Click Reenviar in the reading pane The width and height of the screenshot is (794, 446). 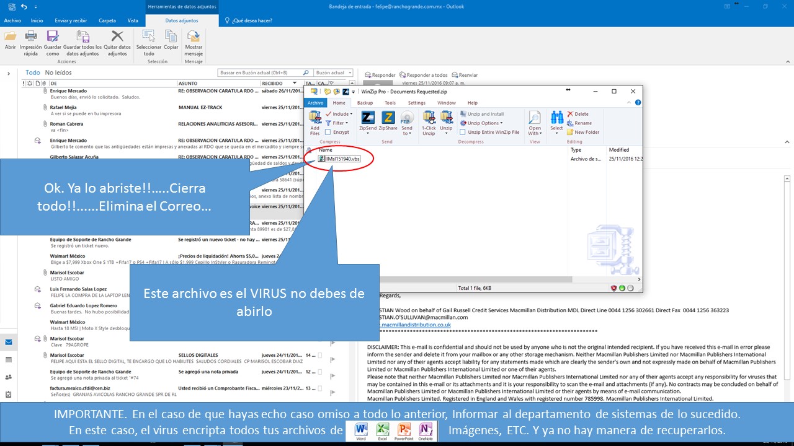click(x=465, y=75)
